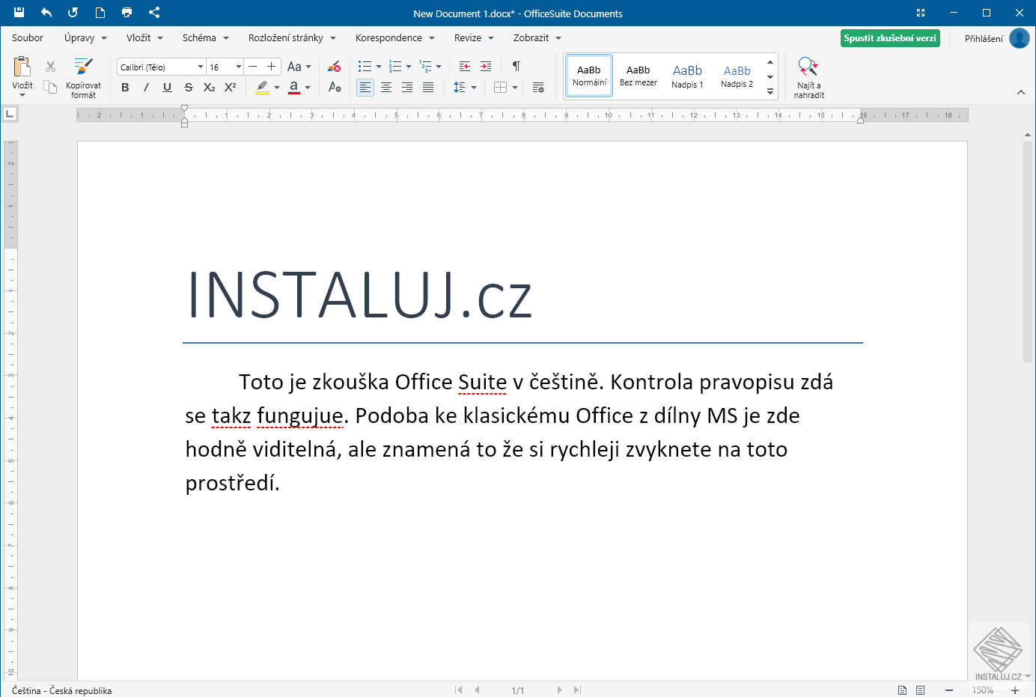The width and height of the screenshot is (1036, 697).
Task: Toggle paragraph marks with the pilcrow icon
Action: click(x=515, y=66)
